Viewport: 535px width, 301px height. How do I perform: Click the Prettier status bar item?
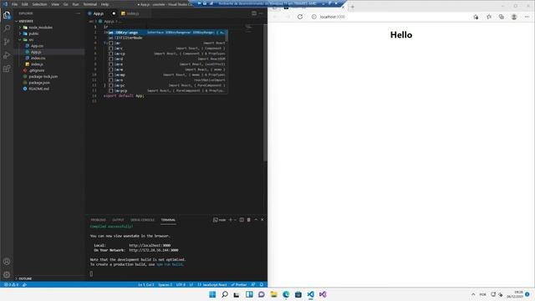coord(239,284)
